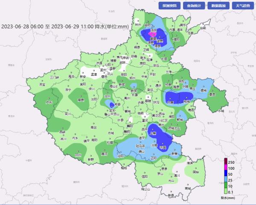Image resolution: width=256 pixels, height=205 pixels.
Task: Click the 探测资料 button
Action: 169,6
